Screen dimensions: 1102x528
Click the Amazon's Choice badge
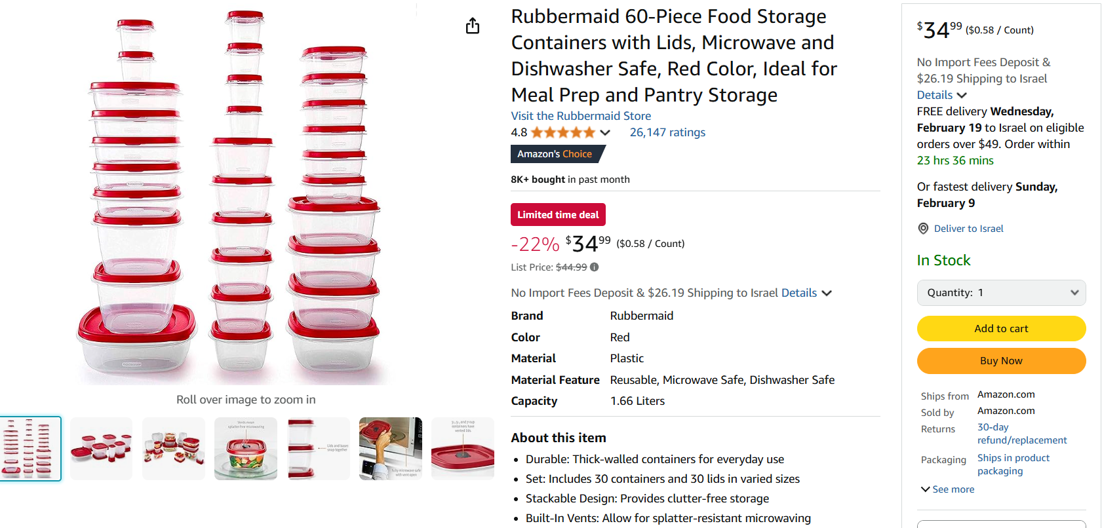tap(556, 154)
